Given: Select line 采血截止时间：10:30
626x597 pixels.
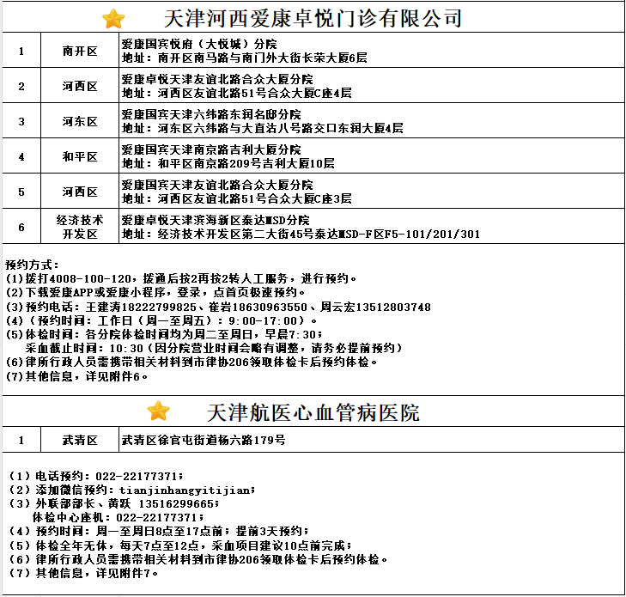Looking at the screenshot, I should (x=214, y=348).
